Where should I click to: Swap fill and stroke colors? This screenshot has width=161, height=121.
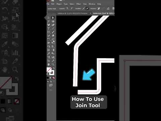click(x=54, y=68)
